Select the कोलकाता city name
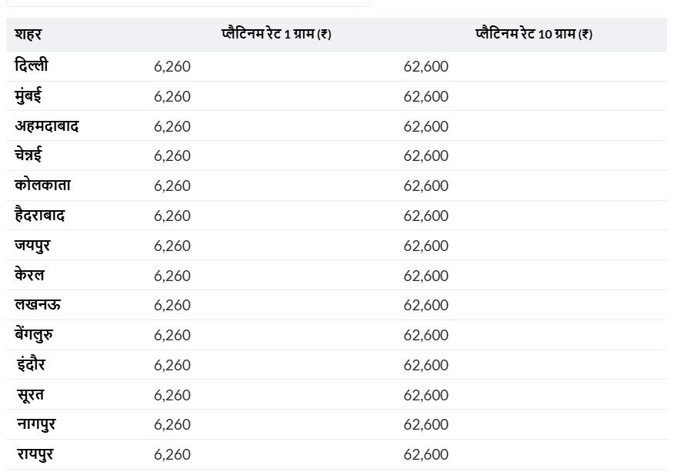The width and height of the screenshot is (684, 472). (x=42, y=186)
